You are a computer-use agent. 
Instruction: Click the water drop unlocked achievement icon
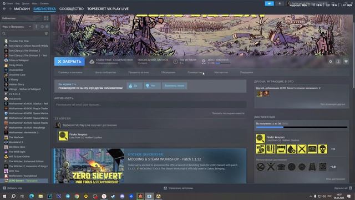coord(291,149)
